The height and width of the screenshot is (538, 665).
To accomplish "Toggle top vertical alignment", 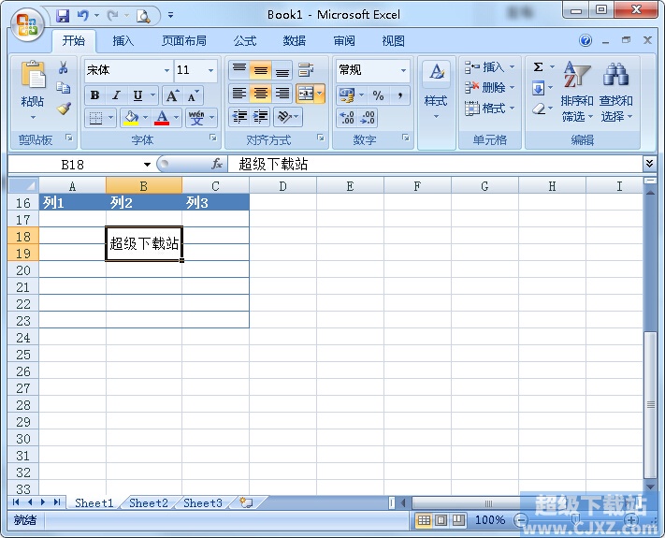I will tap(239, 69).
